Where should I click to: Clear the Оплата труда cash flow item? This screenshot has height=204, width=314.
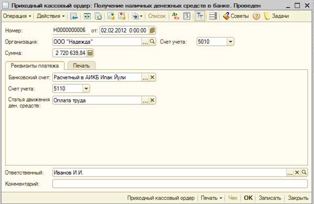click(x=152, y=100)
